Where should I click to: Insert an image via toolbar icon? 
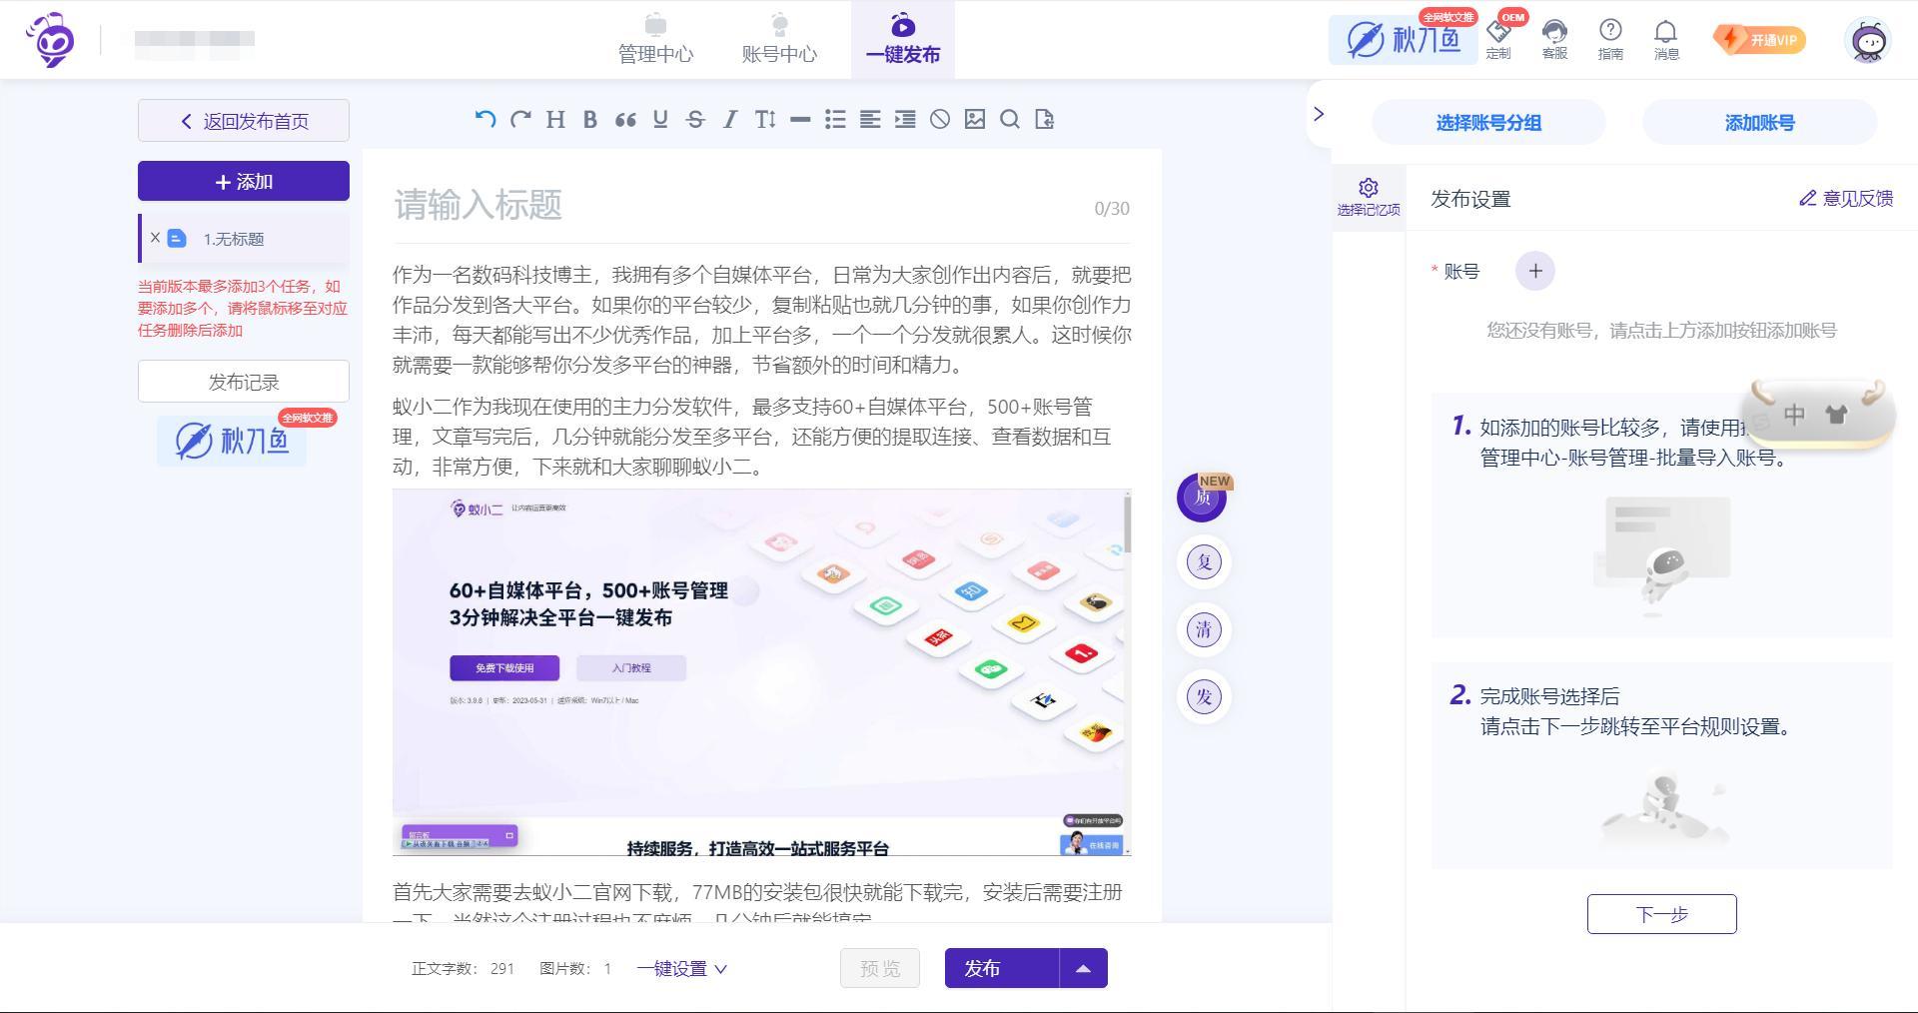tap(975, 120)
